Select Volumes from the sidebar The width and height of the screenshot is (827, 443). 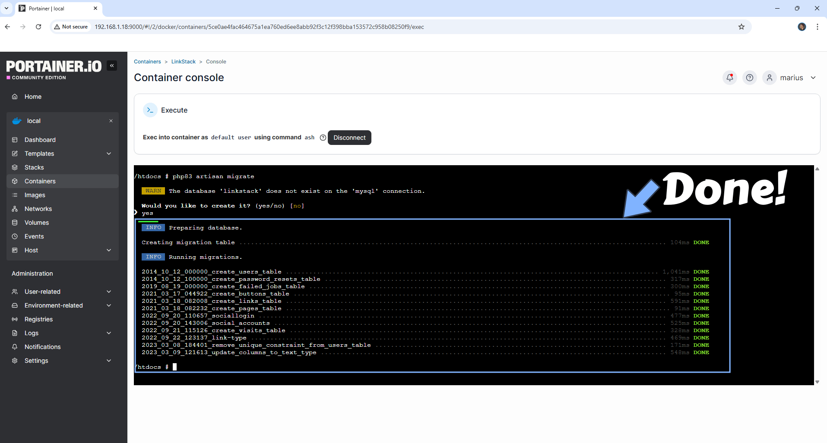[37, 223]
